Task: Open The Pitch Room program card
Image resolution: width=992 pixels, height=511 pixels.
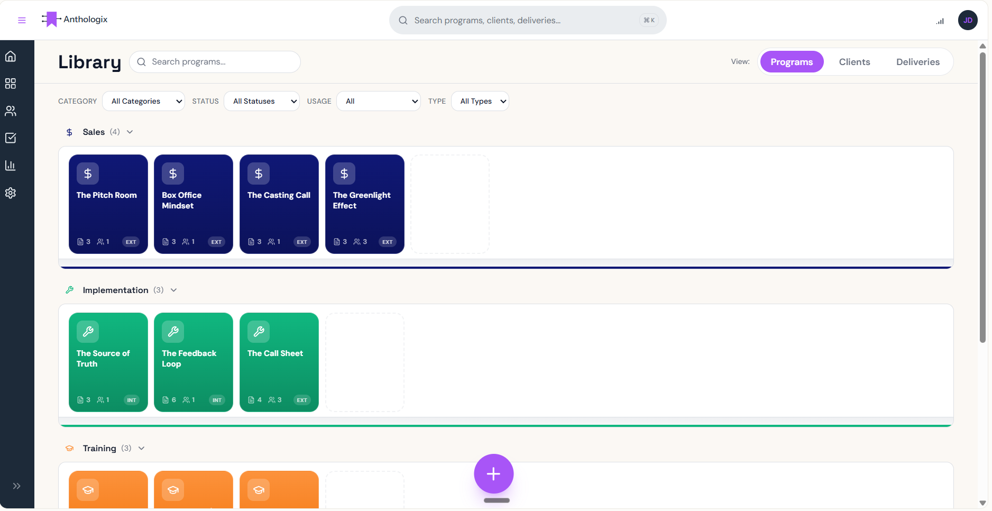Action: click(108, 204)
